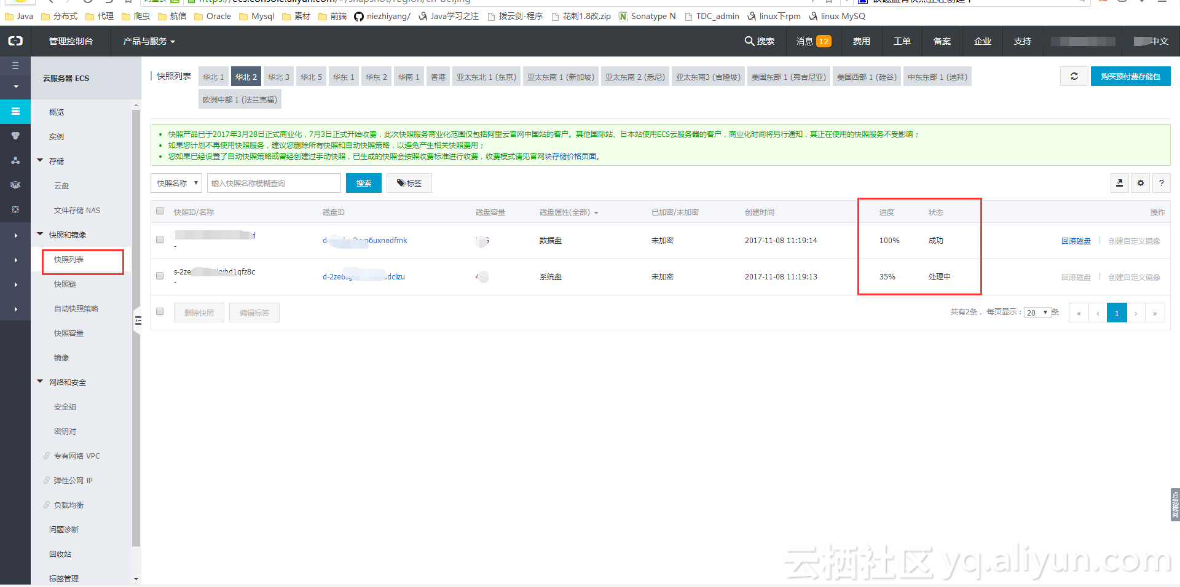Click 回滚磁盘 link for the 数据盘 snapshot
The image size is (1180, 587).
(1076, 241)
